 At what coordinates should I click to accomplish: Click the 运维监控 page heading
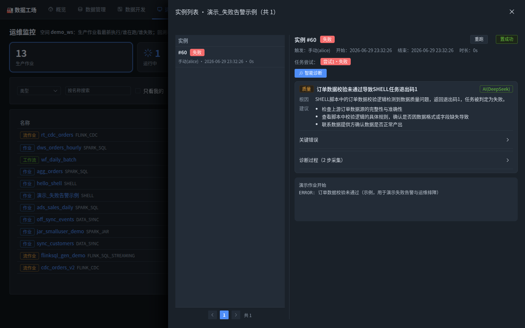point(23,32)
